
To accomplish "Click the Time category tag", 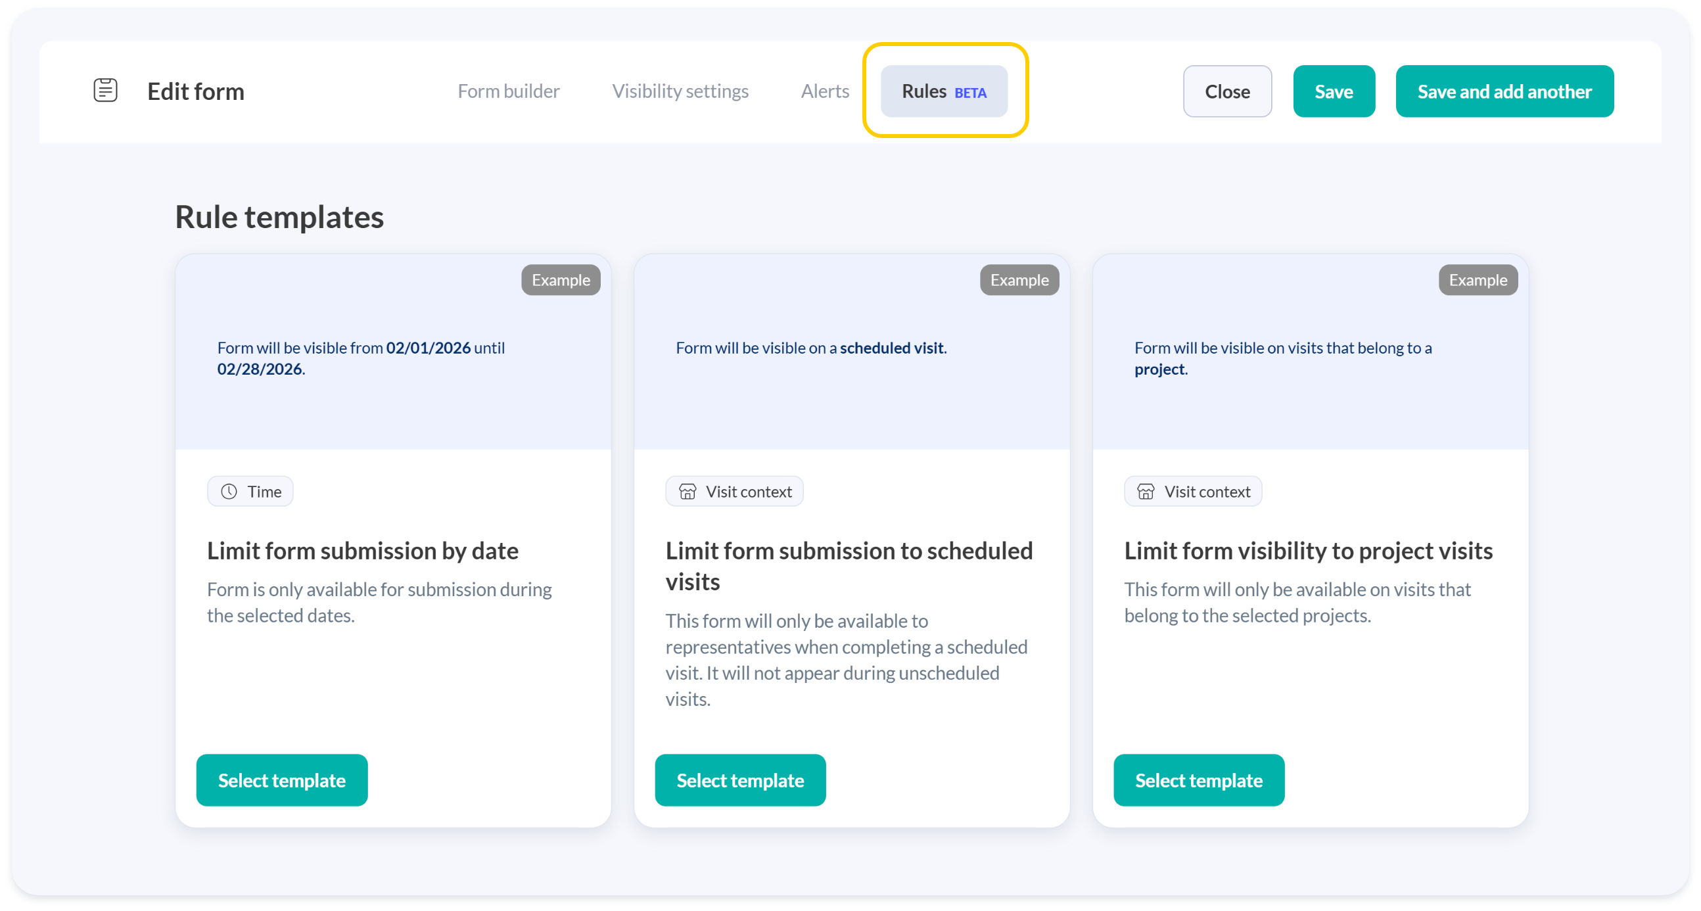I will 251,491.
